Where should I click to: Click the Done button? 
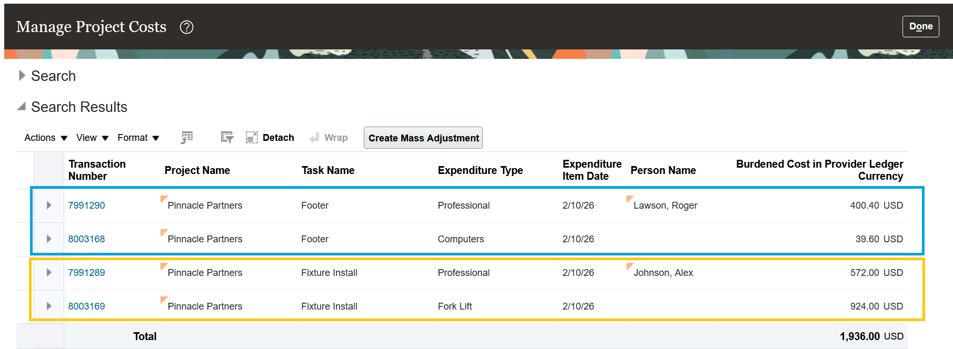pos(920,26)
